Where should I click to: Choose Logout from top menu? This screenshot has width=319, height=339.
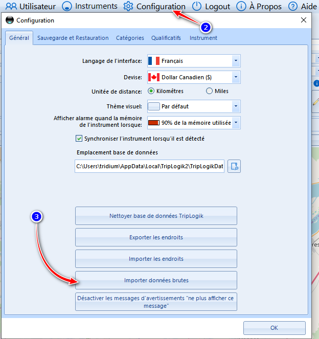tap(211, 6)
